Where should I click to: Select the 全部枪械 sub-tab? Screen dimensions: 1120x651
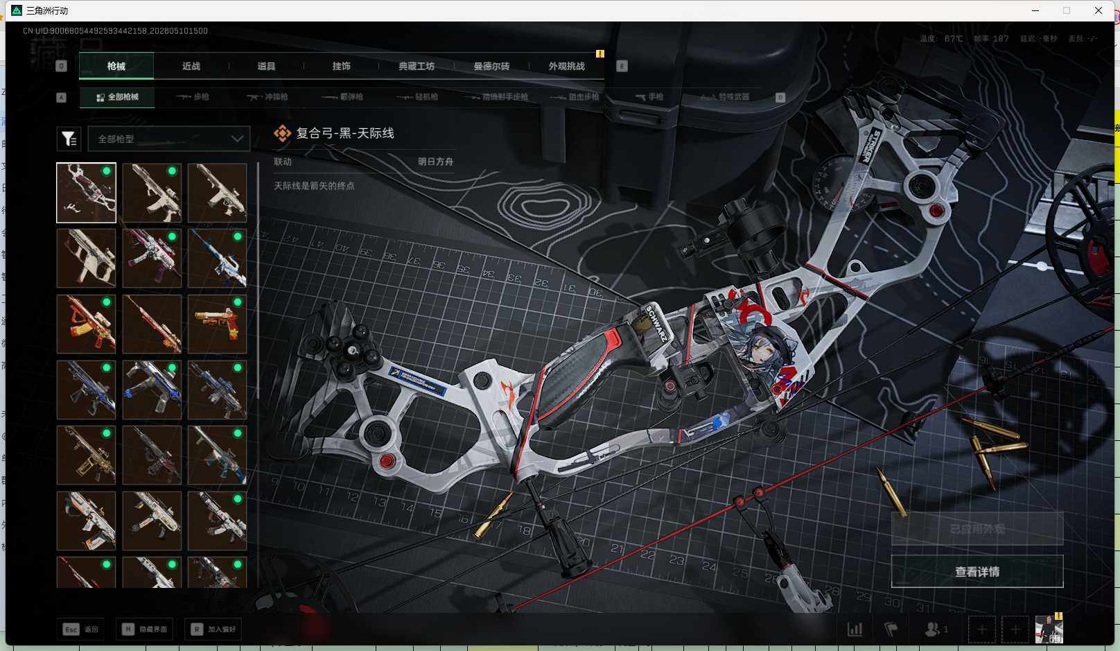pyautogui.click(x=117, y=97)
